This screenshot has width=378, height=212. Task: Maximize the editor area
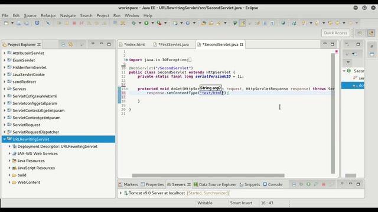pos(333,44)
